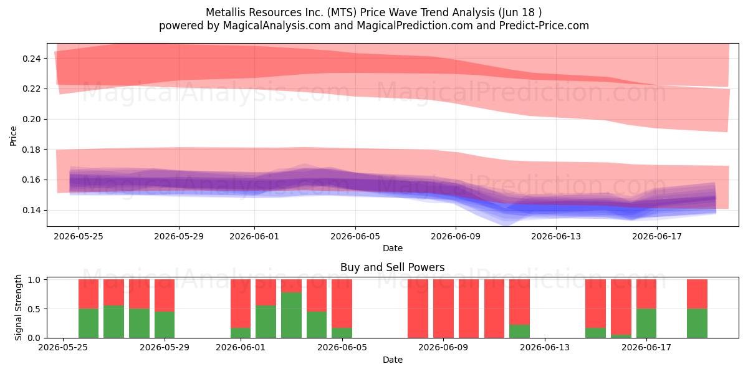Image resolution: width=748 pixels, height=374 pixels.
Task: Click the green buy segment of the 2026-05-29 bar
Action: (165, 325)
